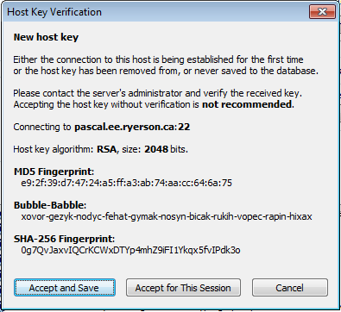Screen dimensions: 341x312
Task: Click the SHA-256 Fingerprint label
Action: click(x=64, y=239)
